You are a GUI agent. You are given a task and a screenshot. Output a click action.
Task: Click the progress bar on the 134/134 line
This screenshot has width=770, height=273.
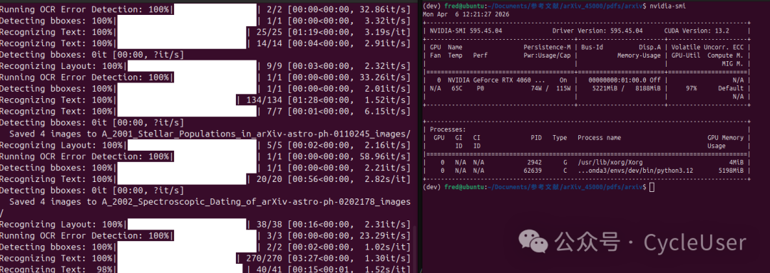(x=177, y=100)
